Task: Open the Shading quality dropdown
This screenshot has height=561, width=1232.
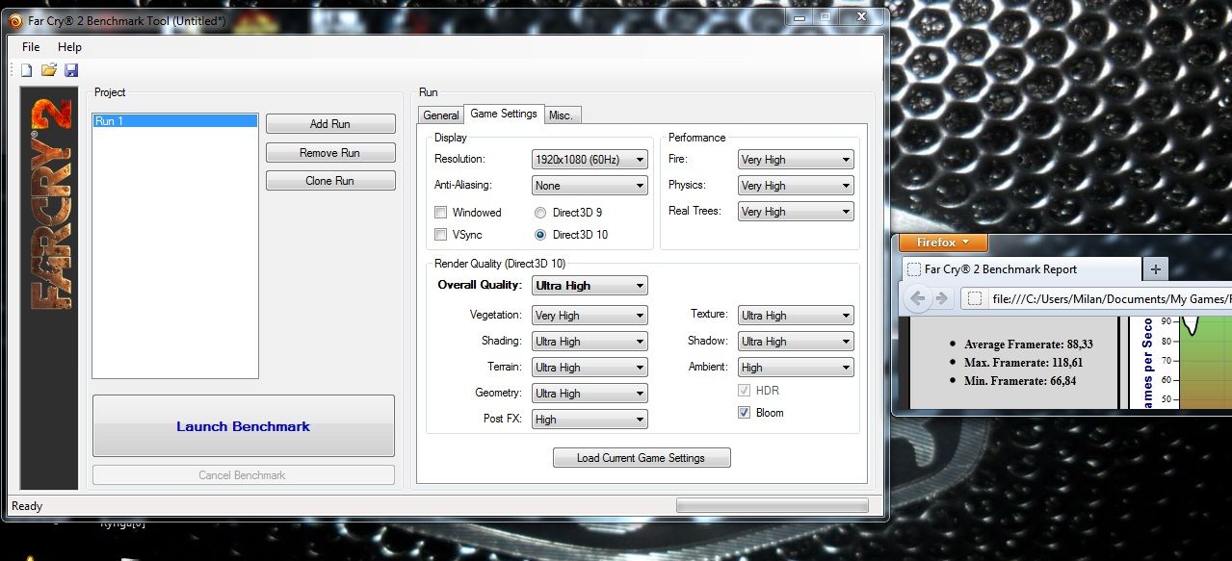Action: tap(590, 342)
